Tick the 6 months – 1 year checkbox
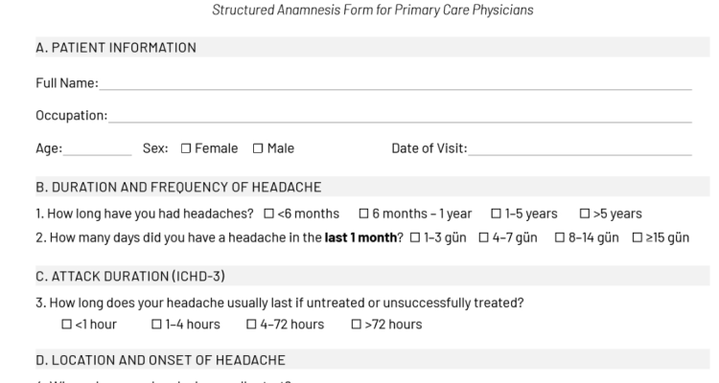The height and width of the screenshot is (383, 719). (x=364, y=214)
